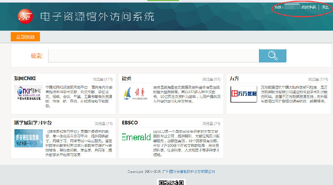Click the 电子资源馆外访问系统 header title
Viewport: 333px width, 185px height.
coord(97,17)
